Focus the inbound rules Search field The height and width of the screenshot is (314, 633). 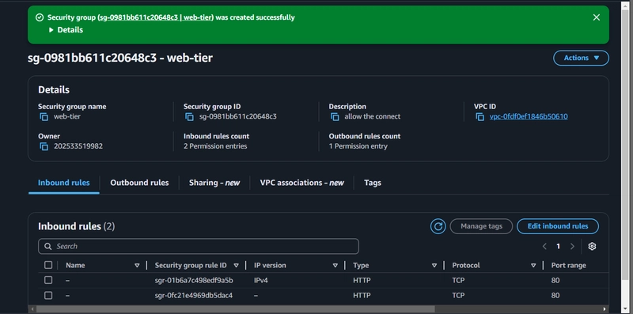[199, 246]
